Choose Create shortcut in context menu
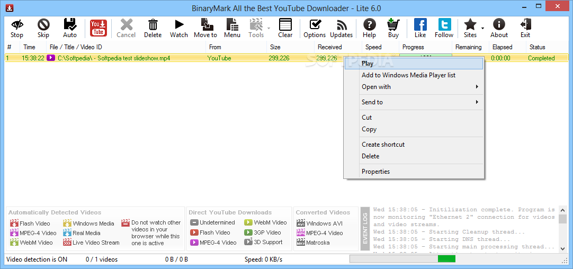The height and width of the screenshot is (269, 573). pos(414,145)
